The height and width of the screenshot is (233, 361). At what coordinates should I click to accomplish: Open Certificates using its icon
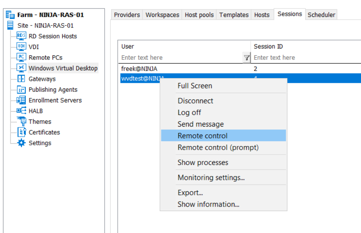pyautogui.click(x=21, y=132)
